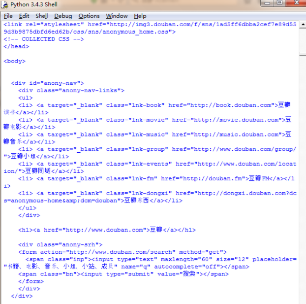Open the Options menu

pyautogui.click(x=89, y=16)
